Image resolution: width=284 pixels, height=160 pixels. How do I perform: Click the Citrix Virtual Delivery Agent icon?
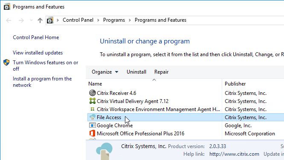(93, 101)
